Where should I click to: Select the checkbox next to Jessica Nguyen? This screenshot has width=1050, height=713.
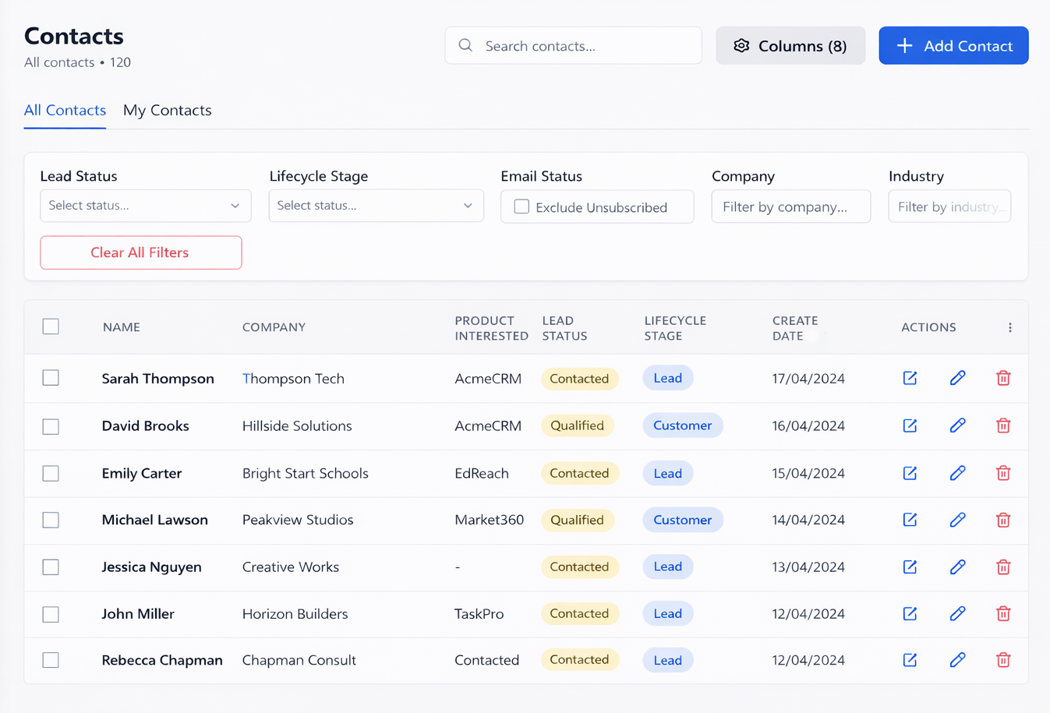[x=51, y=567]
